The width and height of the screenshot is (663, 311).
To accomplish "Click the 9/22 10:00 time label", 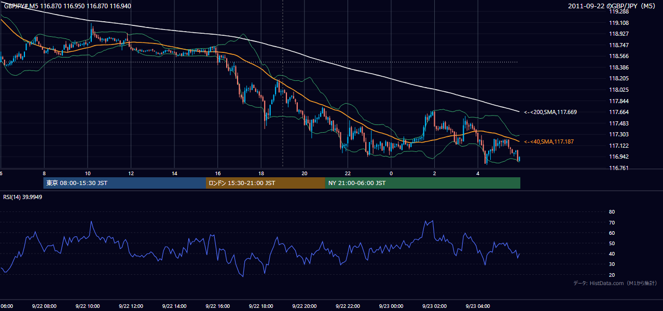I will [87, 306].
